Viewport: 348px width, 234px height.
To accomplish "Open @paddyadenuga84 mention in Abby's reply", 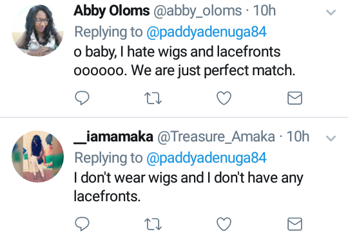I will tap(206, 32).
